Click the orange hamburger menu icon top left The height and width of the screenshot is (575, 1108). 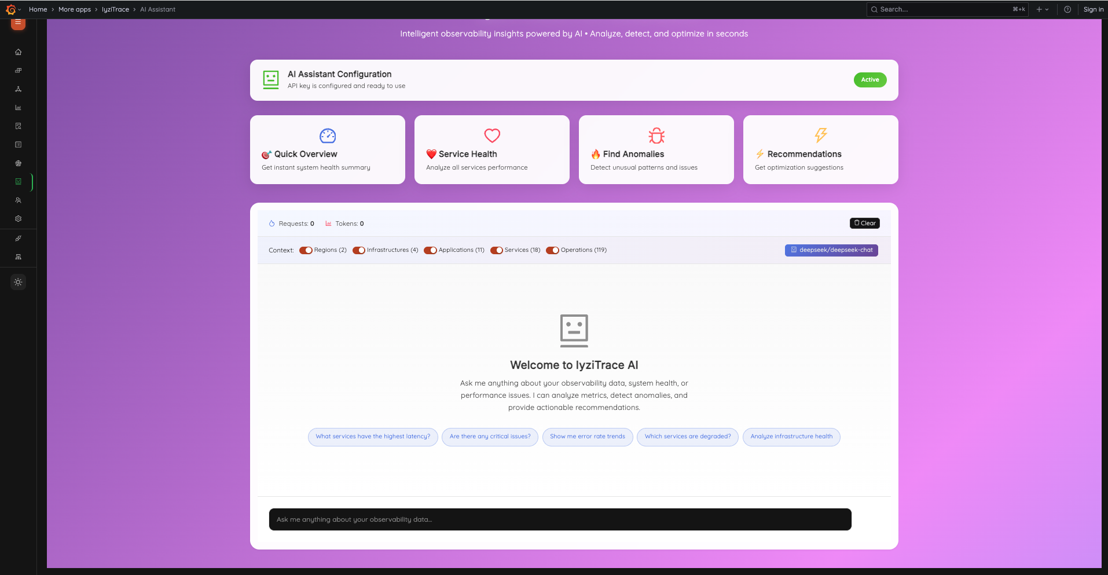pos(17,23)
